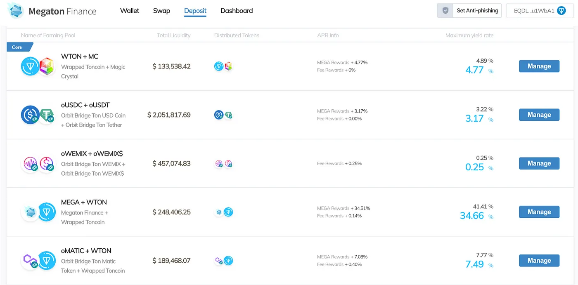Click the TON icon in wallet address button
The width and height of the screenshot is (578, 285).
point(561,11)
